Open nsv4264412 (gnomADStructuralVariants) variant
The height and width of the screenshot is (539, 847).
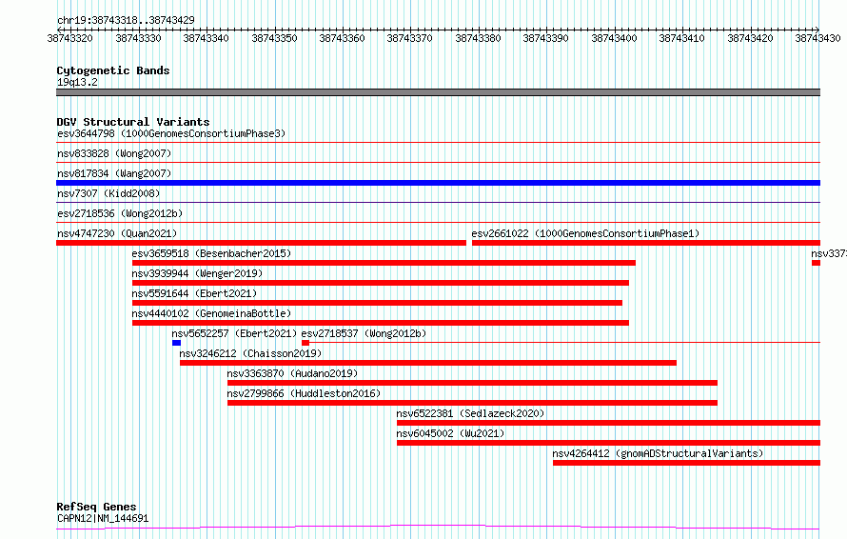click(x=658, y=453)
